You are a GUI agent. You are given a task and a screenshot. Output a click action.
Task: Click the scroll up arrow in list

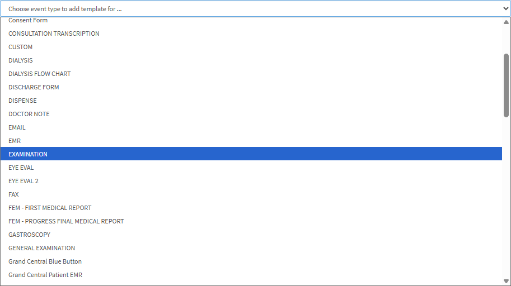pyautogui.click(x=506, y=23)
